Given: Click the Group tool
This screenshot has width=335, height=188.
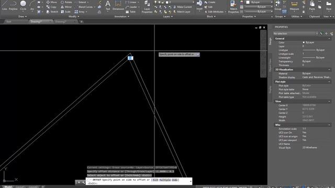Looking at the screenshot, I should coord(278,5).
